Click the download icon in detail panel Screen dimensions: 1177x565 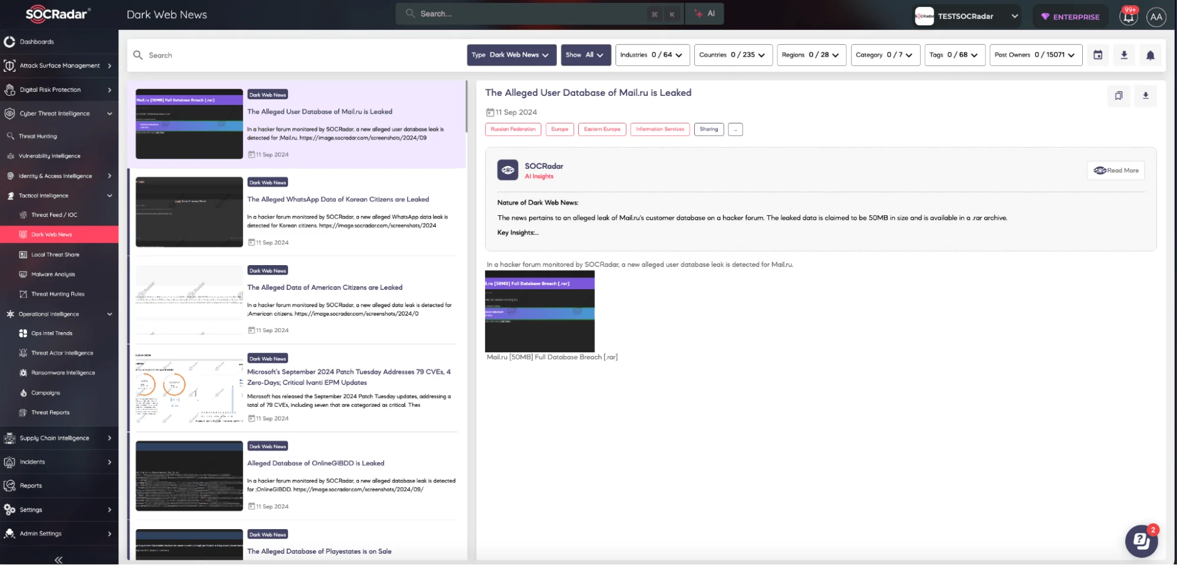1145,96
